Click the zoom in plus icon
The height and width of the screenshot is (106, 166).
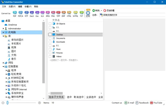40,103
